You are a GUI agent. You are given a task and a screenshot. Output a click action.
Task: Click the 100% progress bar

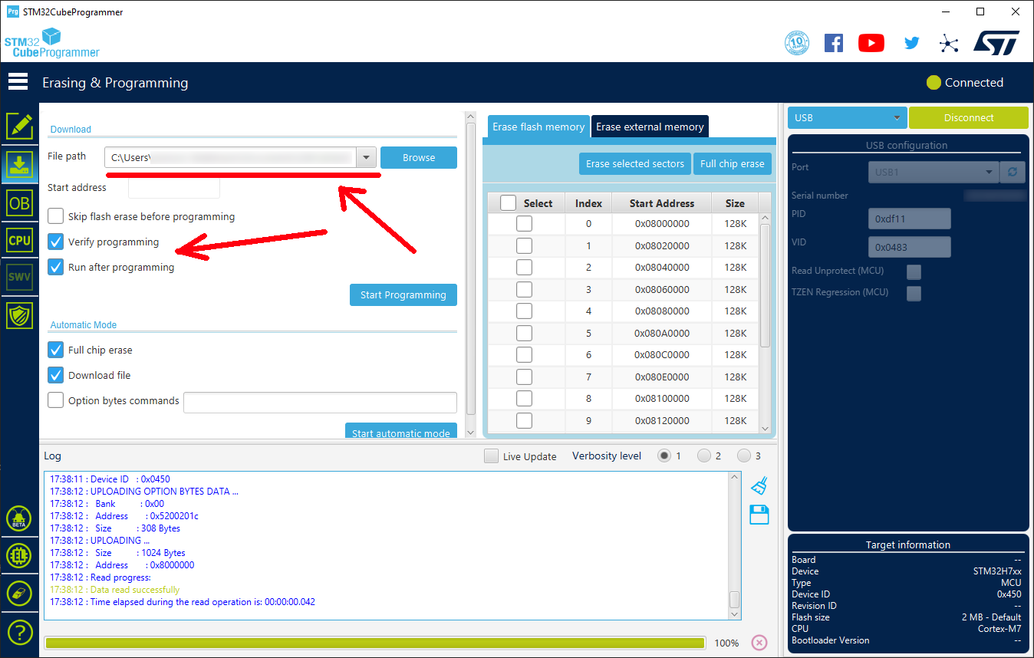tap(374, 643)
